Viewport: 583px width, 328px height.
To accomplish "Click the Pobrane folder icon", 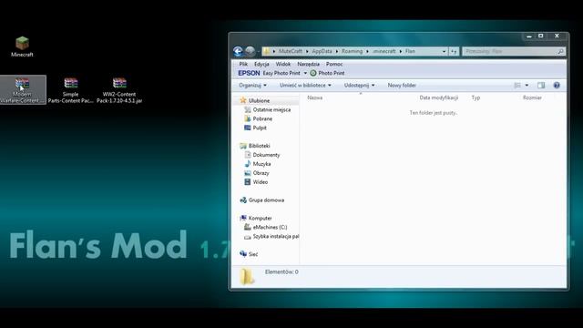I will point(248,118).
